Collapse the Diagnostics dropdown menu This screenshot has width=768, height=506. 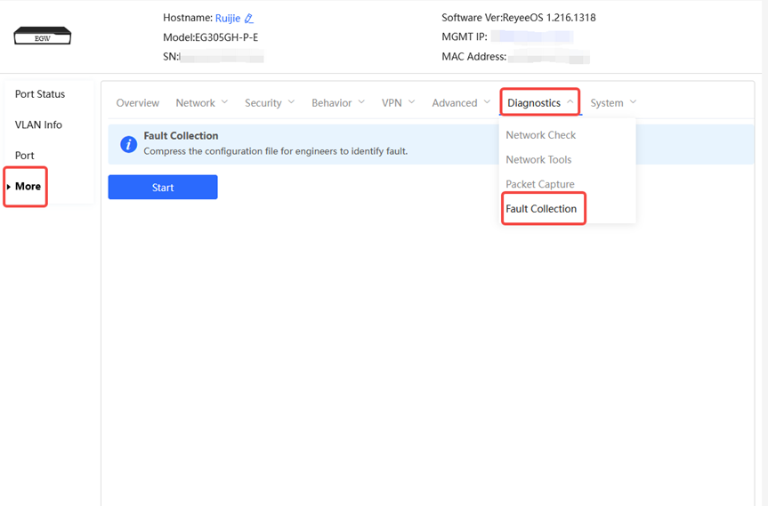click(540, 103)
